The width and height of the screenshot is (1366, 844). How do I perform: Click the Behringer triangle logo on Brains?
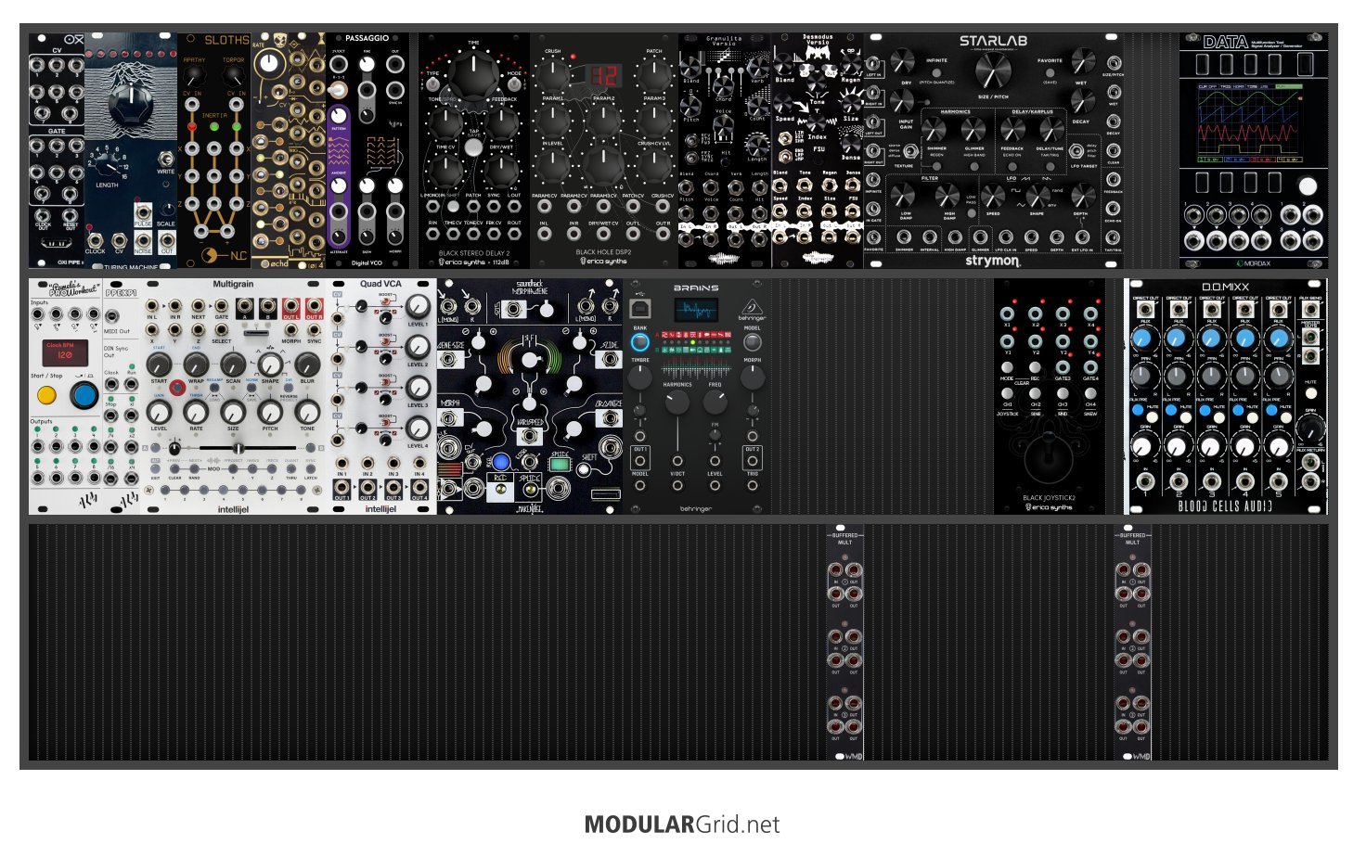[x=752, y=307]
